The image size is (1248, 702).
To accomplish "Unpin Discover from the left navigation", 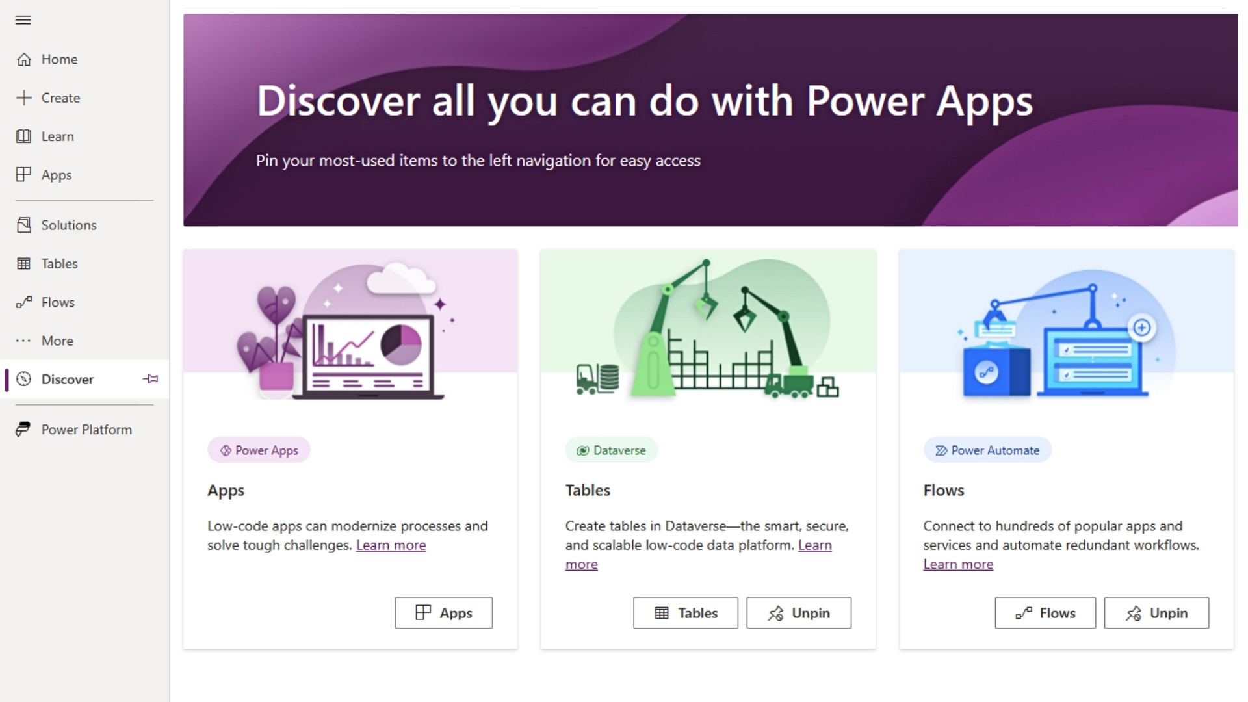I will [x=149, y=379].
